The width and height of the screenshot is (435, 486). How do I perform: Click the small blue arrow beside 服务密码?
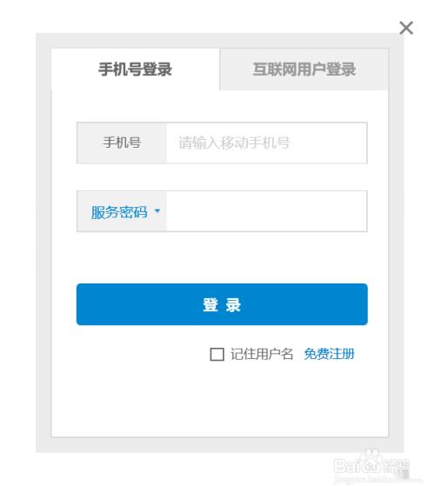tap(157, 211)
